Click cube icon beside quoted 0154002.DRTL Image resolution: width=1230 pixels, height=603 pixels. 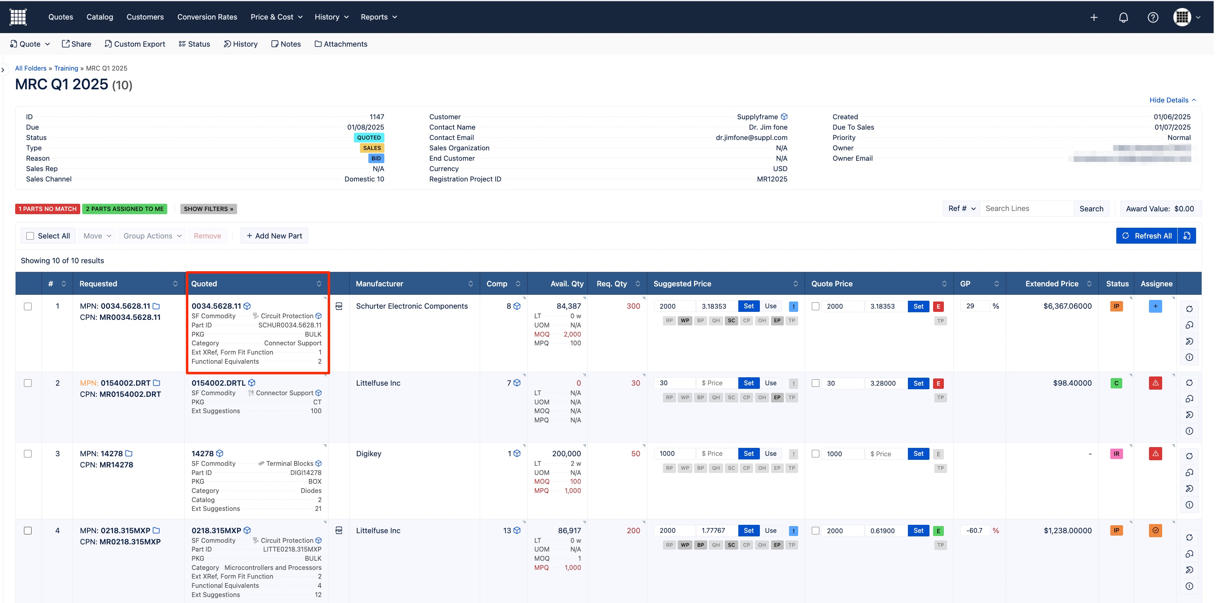pyautogui.click(x=252, y=383)
